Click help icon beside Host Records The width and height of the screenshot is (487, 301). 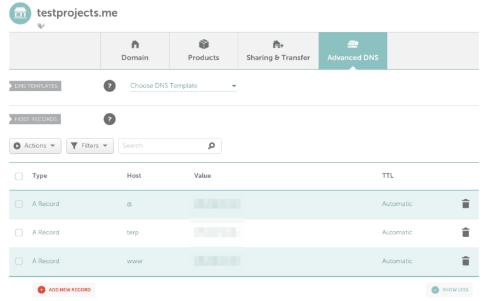(110, 119)
